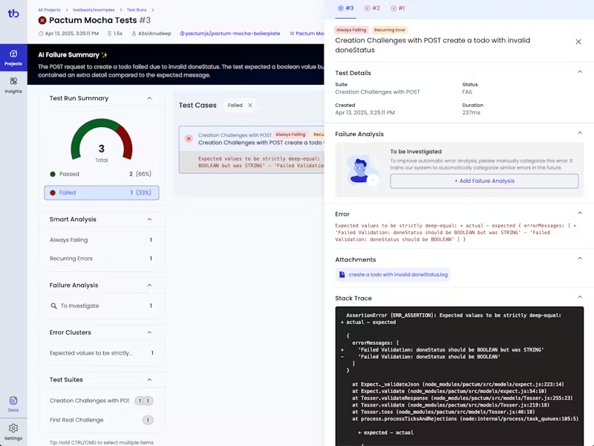Viewport: 594px width, 446px height.
Task: Click the file icon of the log attachment
Action: 342,274
